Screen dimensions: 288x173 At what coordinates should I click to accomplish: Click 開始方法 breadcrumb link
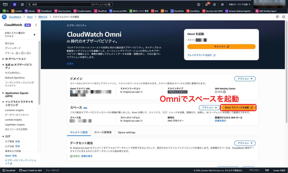point(43,17)
